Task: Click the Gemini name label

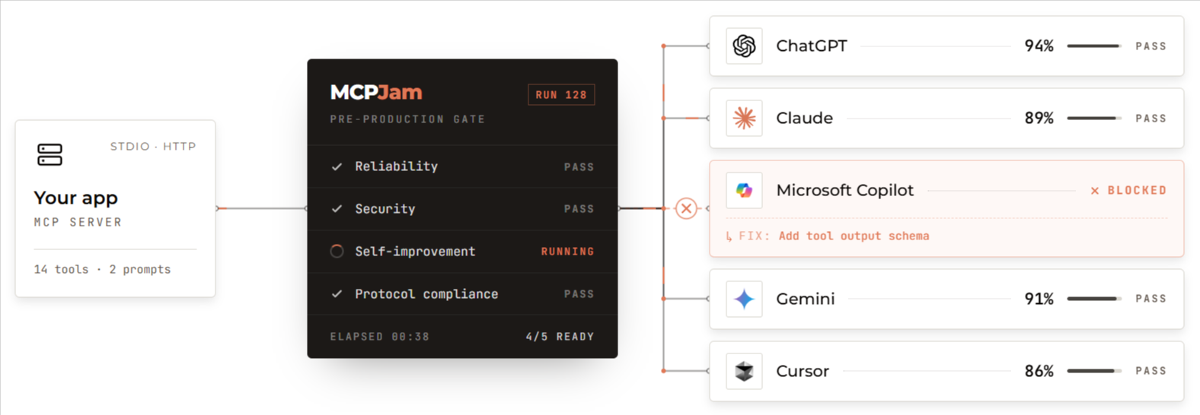Action: tap(806, 299)
